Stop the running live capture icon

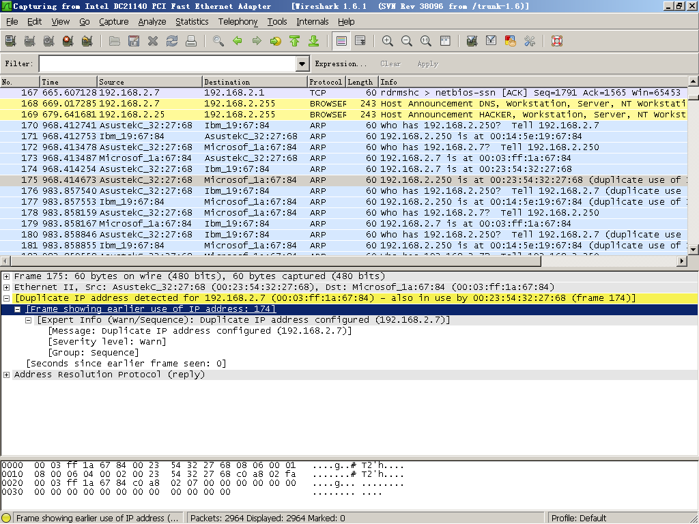tap(68, 41)
